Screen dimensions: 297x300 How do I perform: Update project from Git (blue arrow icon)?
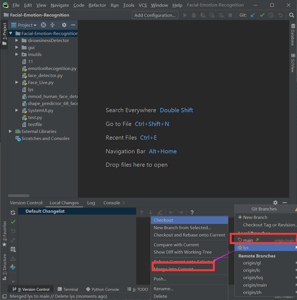point(253,15)
